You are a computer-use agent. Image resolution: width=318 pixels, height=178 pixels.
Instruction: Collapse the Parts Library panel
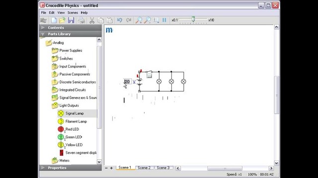(x=71, y=34)
